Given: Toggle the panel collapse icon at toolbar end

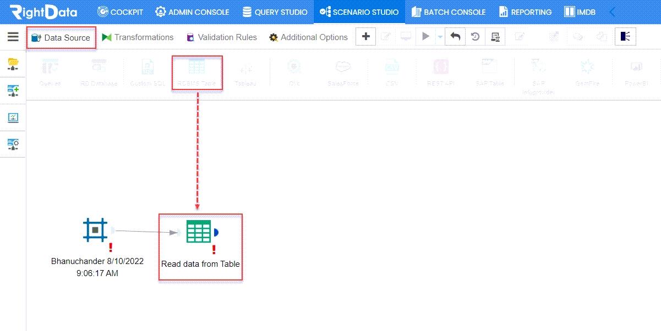Looking at the screenshot, I should point(625,36).
